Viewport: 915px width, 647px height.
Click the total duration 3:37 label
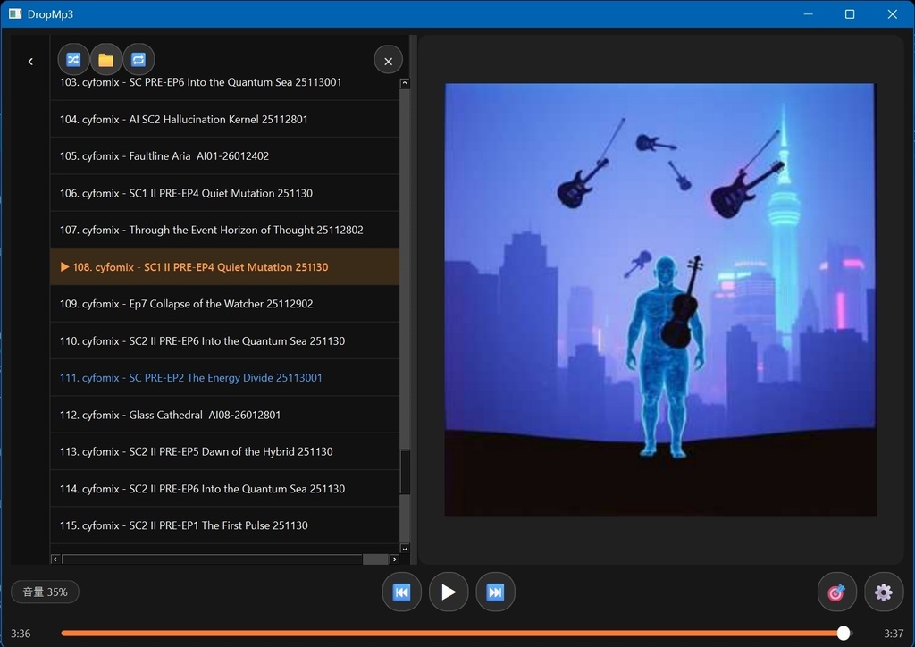(x=894, y=634)
